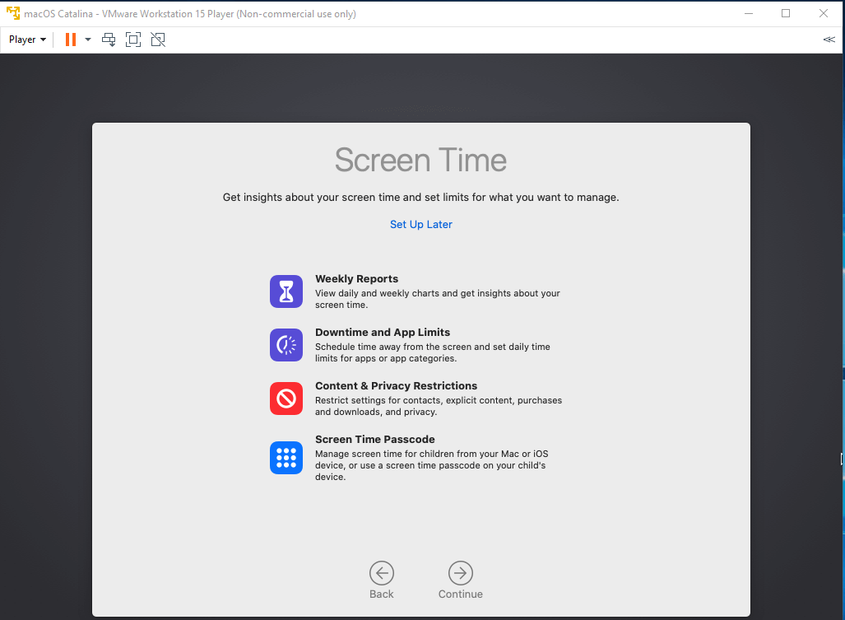Click Set Up Later link
This screenshot has height=620, width=845.
421,224
